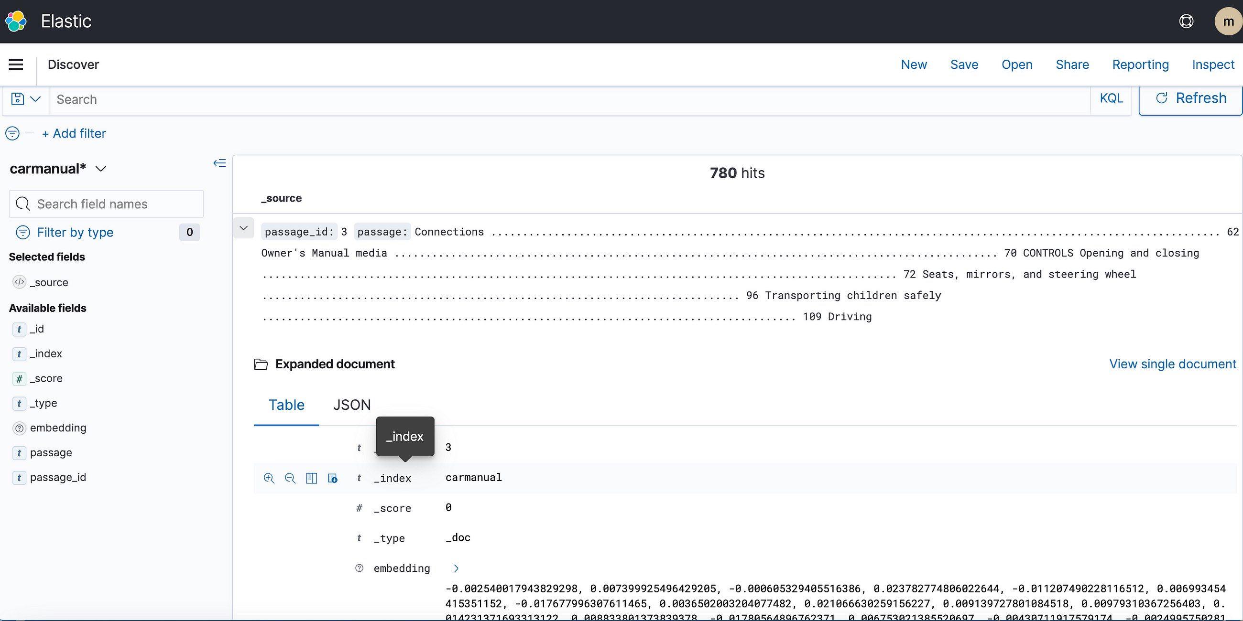1243x621 pixels.
Task: Click the Elastic logo icon
Action: [x=16, y=21]
